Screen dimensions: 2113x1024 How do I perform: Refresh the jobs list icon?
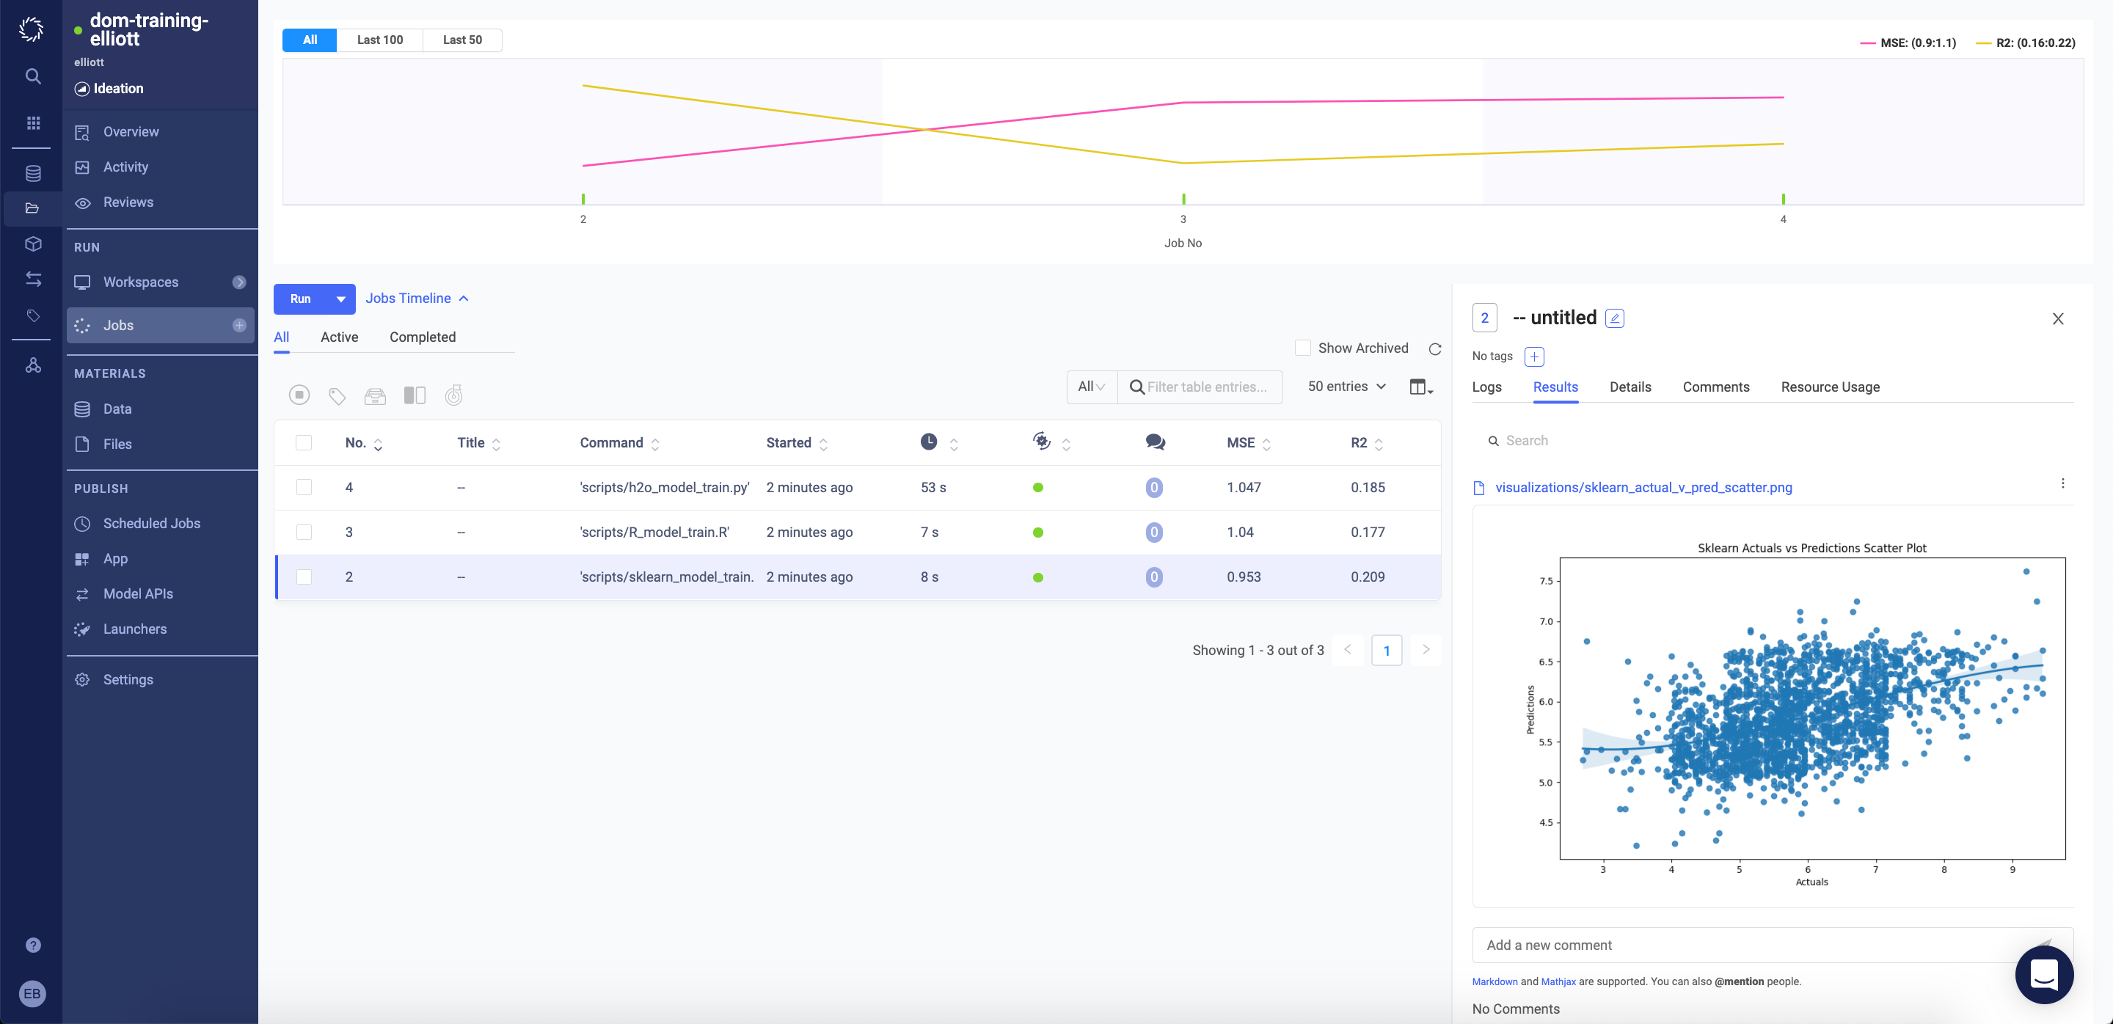pyautogui.click(x=1434, y=349)
